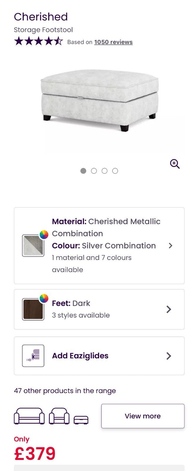Open the 1050 reviews link
The width and height of the screenshot is (196, 471).
pyautogui.click(x=113, y=42)
